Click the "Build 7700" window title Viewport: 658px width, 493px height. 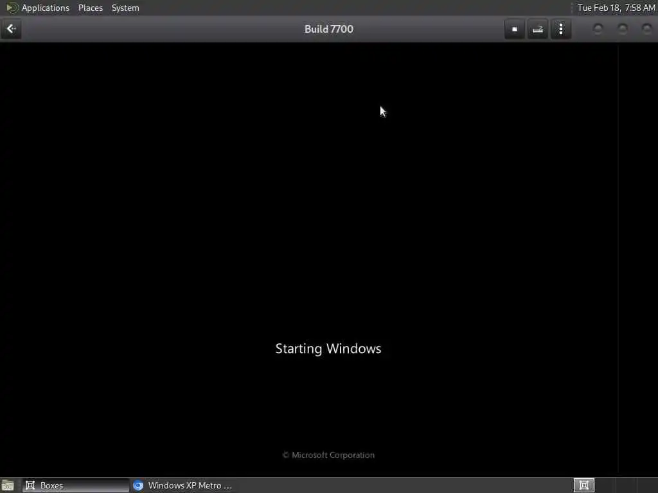(x=329, y=29)
